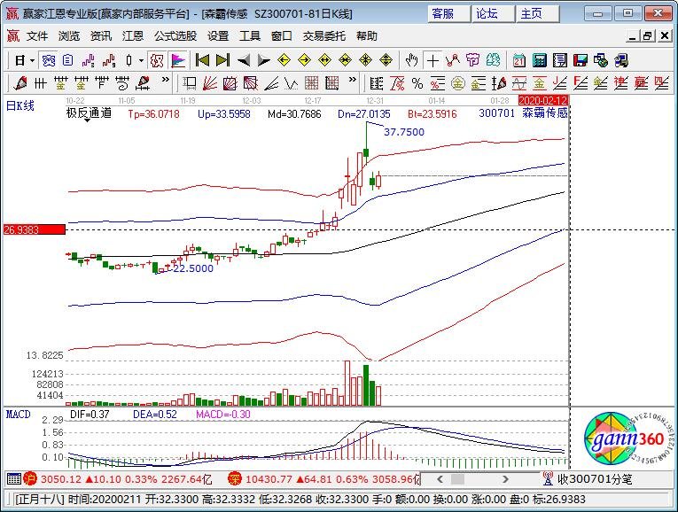Select the 赢 angle lines tool
The width and height of the screenshot is (678, 512).
(642, 82)
